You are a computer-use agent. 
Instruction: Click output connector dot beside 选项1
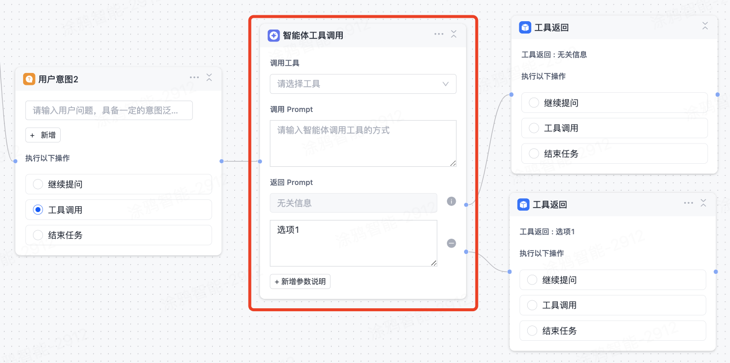pos(466,252)
